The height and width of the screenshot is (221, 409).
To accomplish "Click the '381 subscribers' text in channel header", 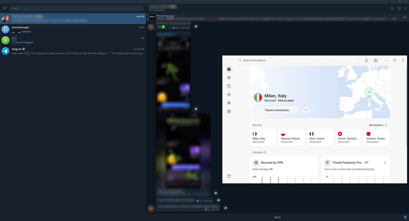I will pyautogui.click(x=157, y=10).
